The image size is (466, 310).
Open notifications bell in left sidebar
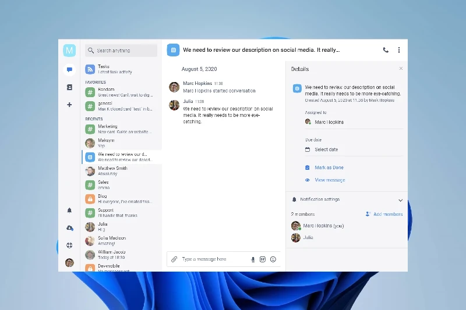point(69,211)
